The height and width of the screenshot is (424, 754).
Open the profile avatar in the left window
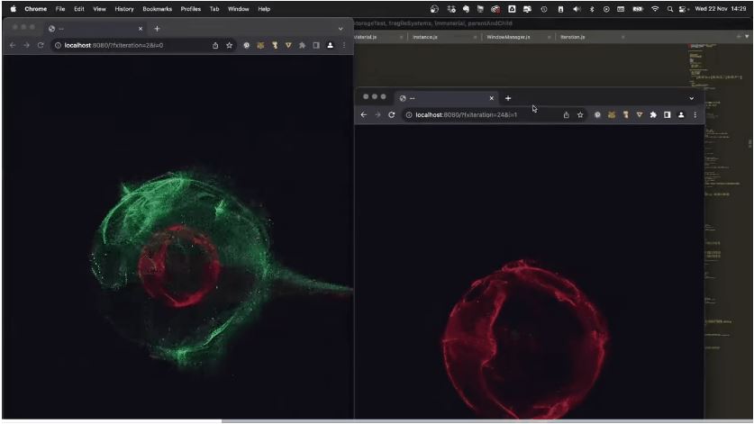pyautogui.click(x=330, y=45)
